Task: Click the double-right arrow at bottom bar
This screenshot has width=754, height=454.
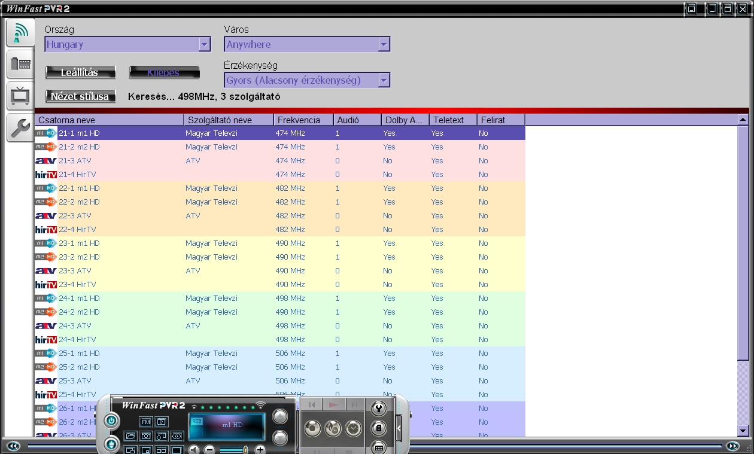Action: pos(733,446)
